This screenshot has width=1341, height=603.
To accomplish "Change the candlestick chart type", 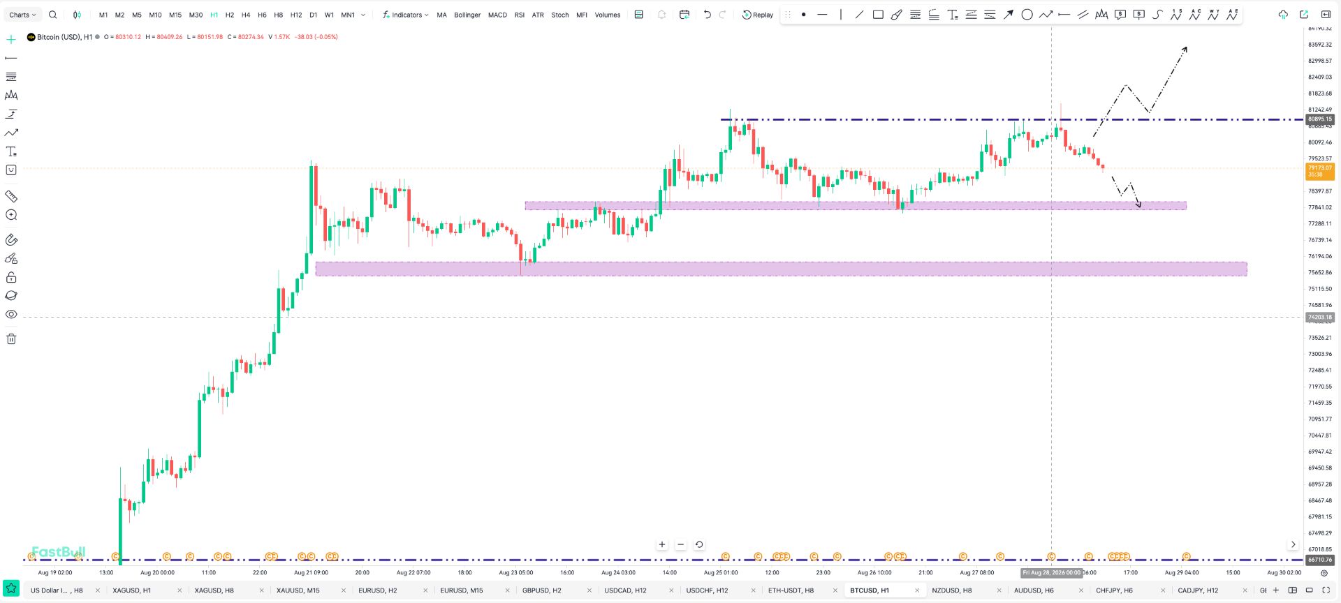I will (x=77, y=15).
